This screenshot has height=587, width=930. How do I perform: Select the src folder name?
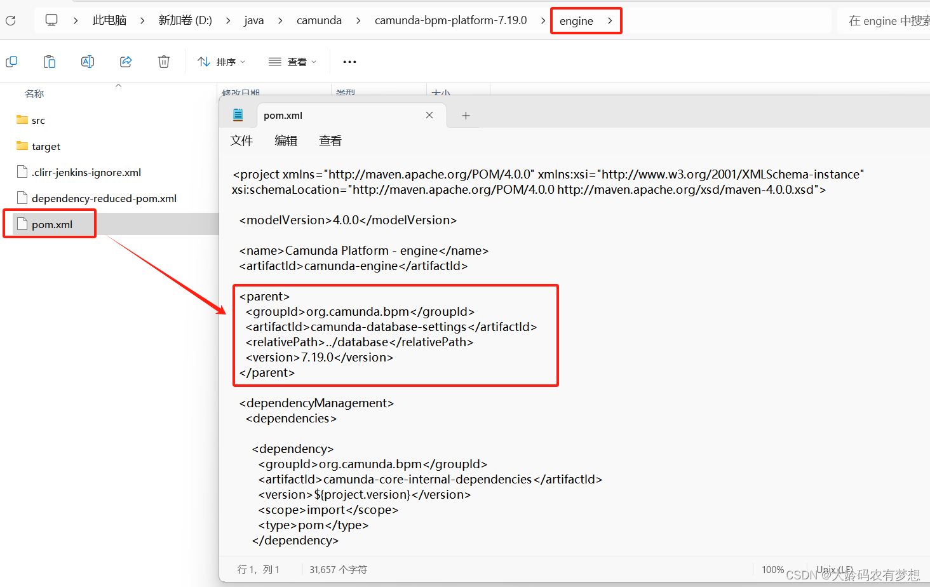point(38,120)
